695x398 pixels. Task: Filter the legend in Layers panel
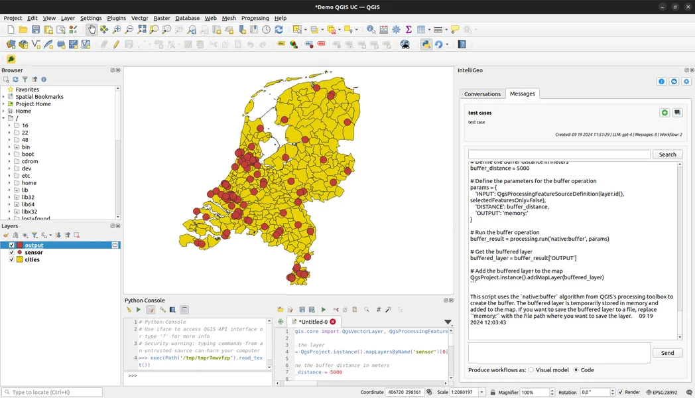click(x=34, y=235)
